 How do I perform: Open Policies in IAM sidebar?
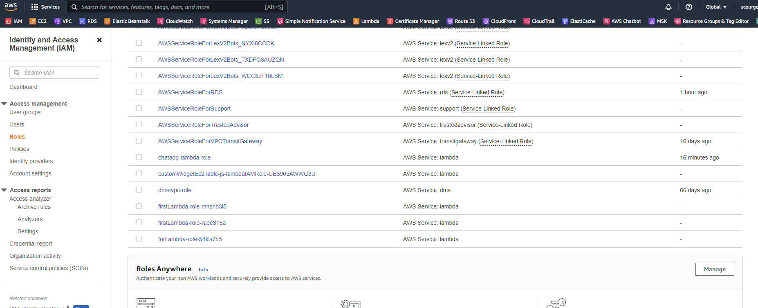19,149
